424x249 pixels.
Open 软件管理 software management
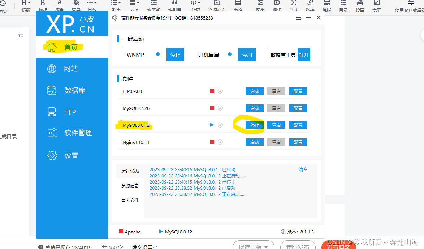tap(72, 133)
